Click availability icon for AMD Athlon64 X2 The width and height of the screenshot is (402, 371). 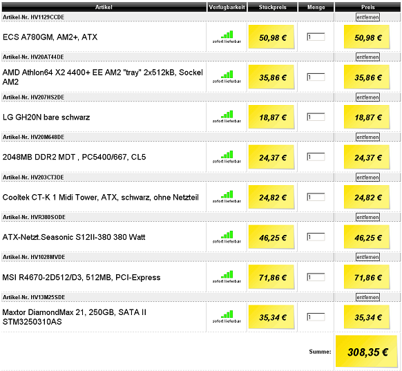pos(227,77)
